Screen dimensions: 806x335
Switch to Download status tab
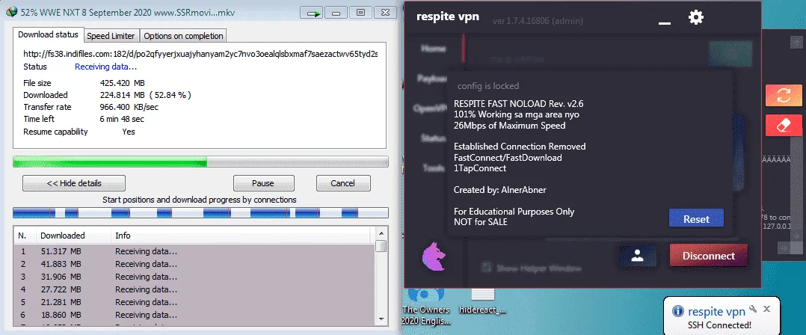pos(49,34)
